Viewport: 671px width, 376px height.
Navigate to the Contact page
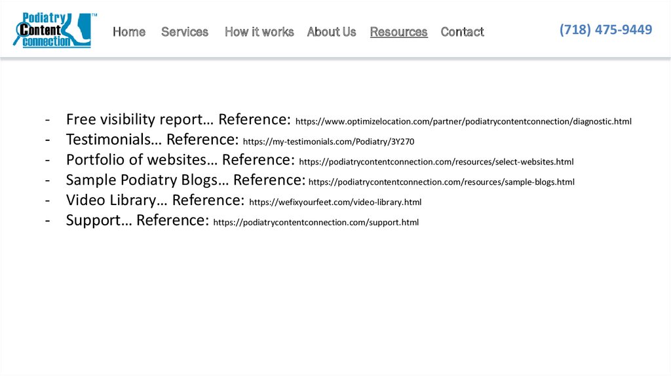click(x=462, y=31)
